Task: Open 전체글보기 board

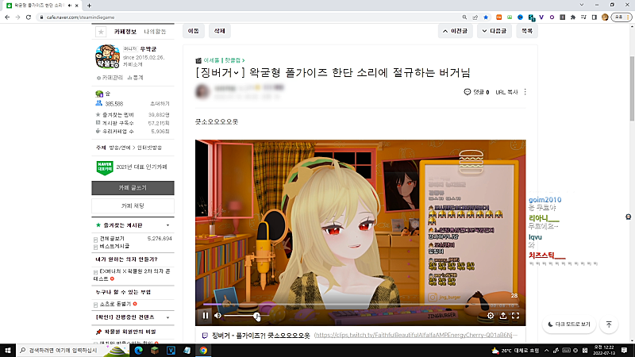Action: [112, 239]
